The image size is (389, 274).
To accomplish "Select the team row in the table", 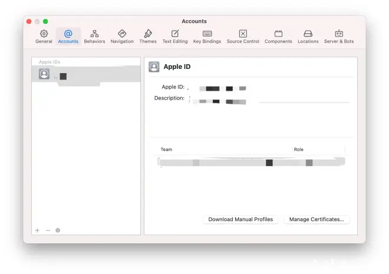I will coord(251,162).
